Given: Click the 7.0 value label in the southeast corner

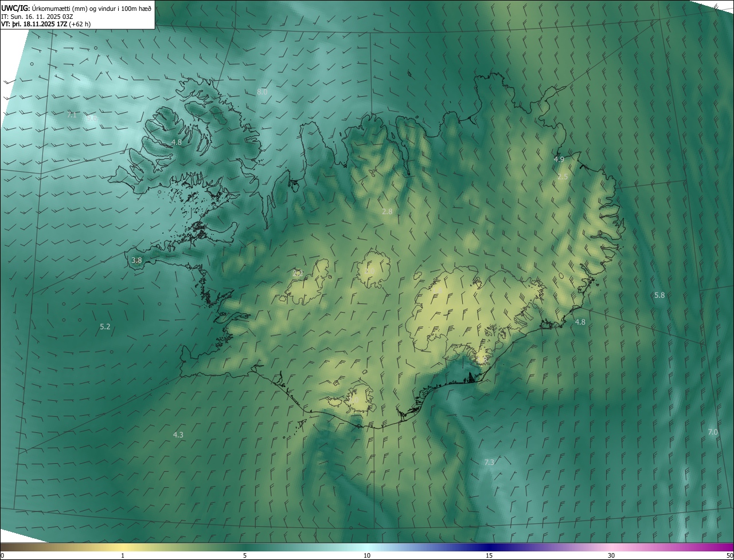Looking at the screenshot, I should click(x=713, y=432).
